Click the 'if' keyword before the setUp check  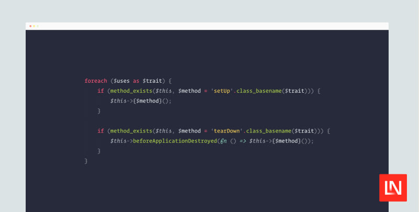pos(100,91)
